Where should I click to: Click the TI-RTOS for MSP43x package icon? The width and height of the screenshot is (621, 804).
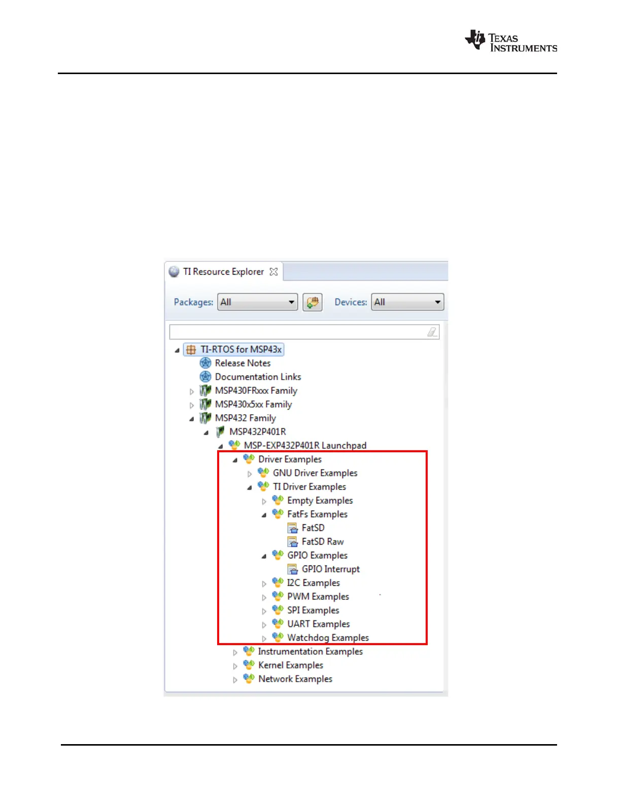click(191, 349)
